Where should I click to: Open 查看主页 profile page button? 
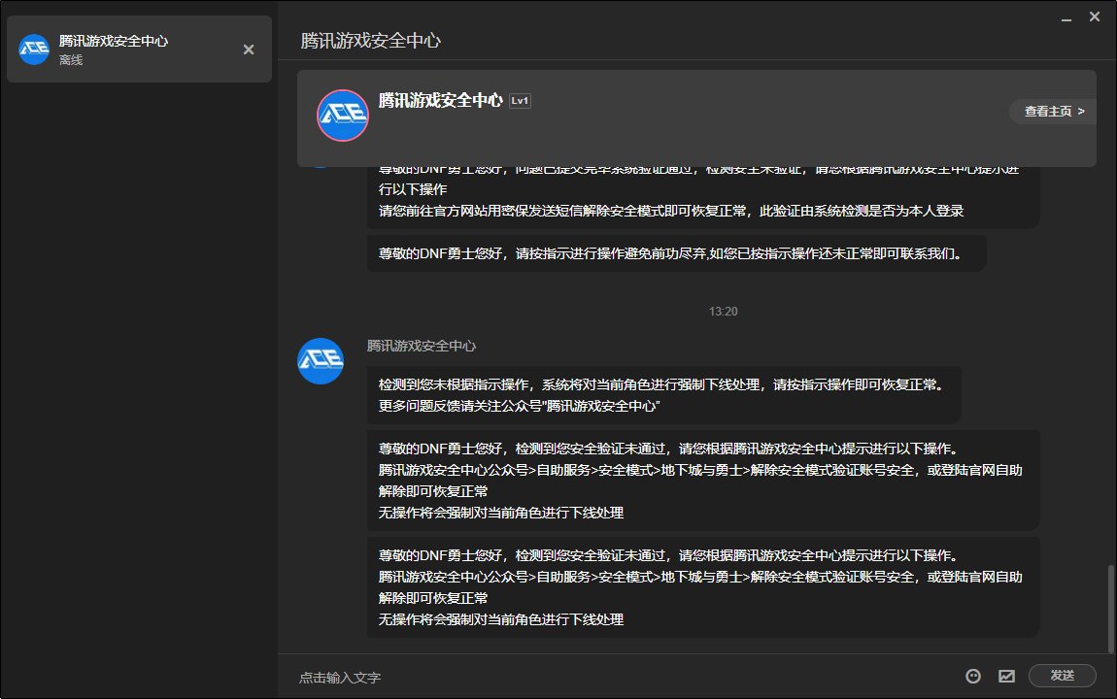[x=1054, y=111]
